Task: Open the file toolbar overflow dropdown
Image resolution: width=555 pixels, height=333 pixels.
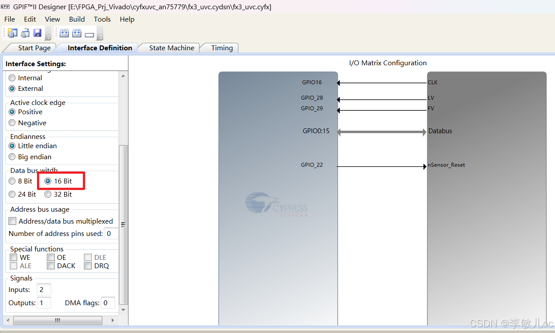Action: 49,34
